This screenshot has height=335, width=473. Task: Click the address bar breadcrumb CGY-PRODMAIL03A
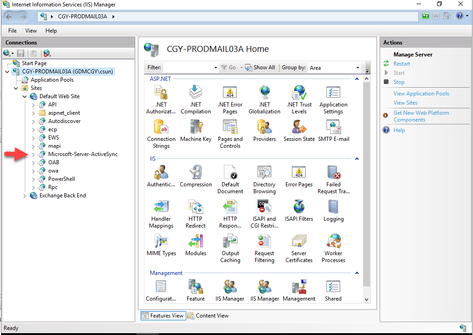82,17
